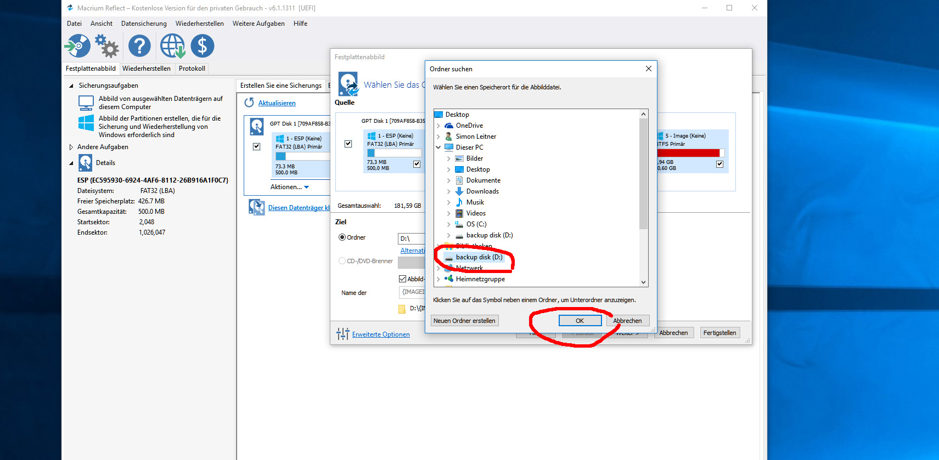Select the Ordner radio button
The height and width of the screenshot is (460, 939).
coord(342,237)
